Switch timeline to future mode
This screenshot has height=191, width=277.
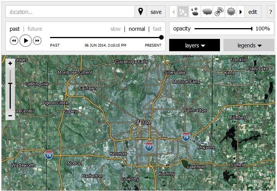point(35,29)
